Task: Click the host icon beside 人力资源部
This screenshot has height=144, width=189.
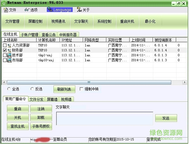Action: point(9,45)
